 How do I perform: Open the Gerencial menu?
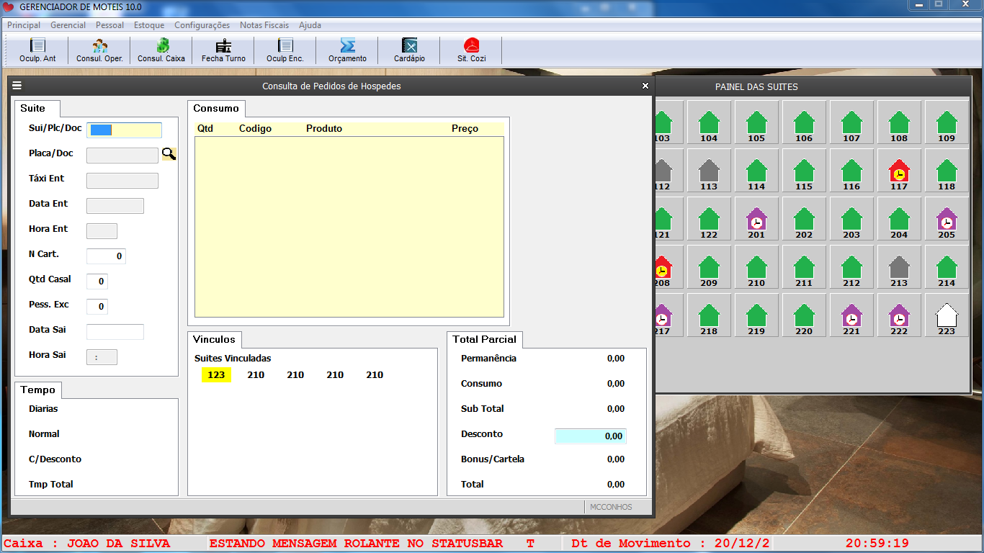68,25
